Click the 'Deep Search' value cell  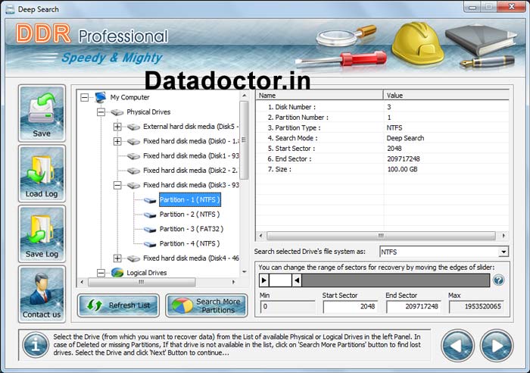click(405, 138)
